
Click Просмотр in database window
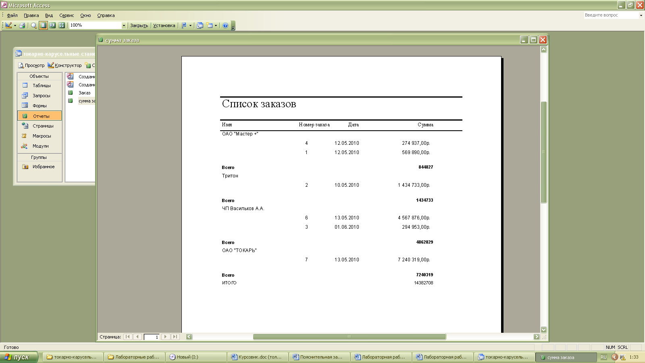pyautogui.click(x=31, y=65)
